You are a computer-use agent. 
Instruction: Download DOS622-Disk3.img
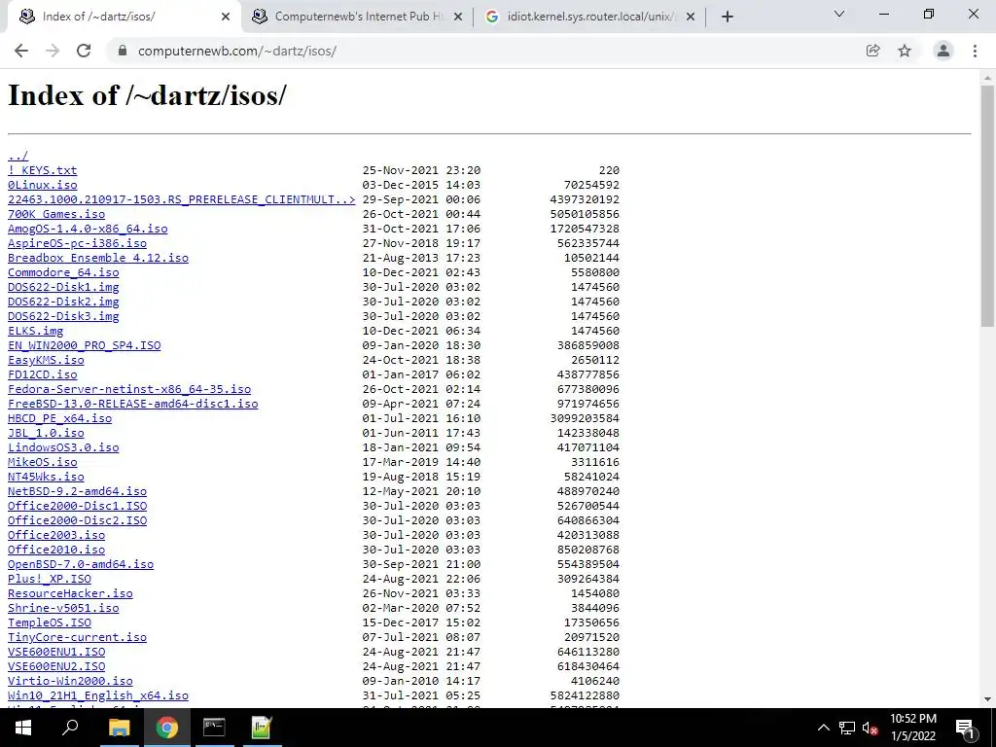63,316
